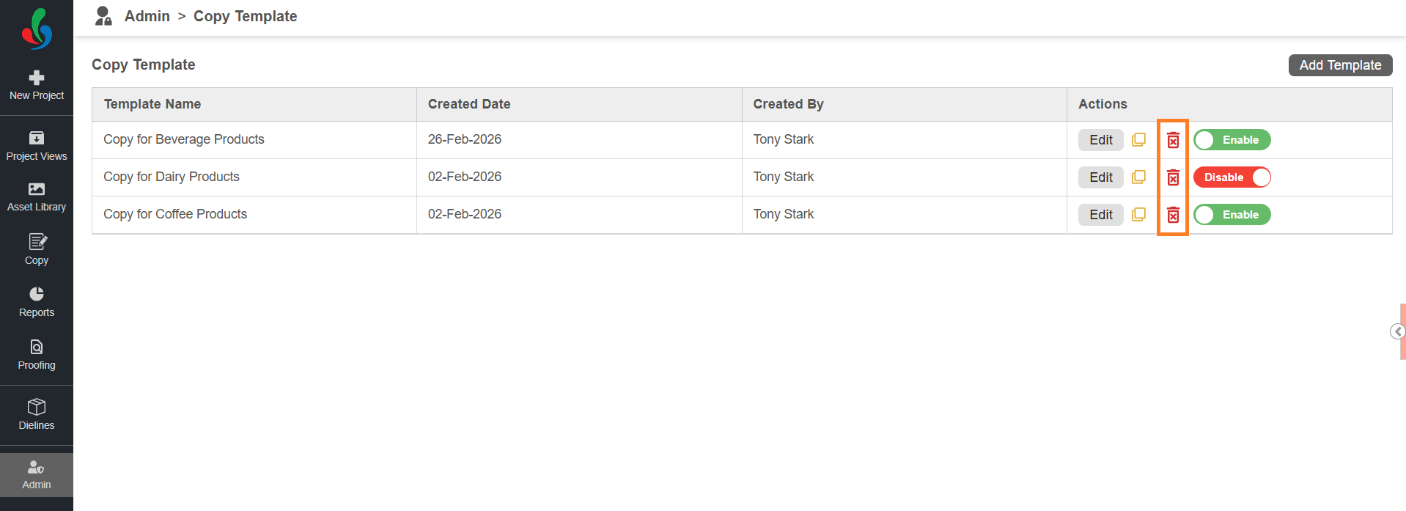The width and height of the screenshot is (1406, 511).
Task: Delete the Copy for Coffee Products template
Action: [1173, 215]
